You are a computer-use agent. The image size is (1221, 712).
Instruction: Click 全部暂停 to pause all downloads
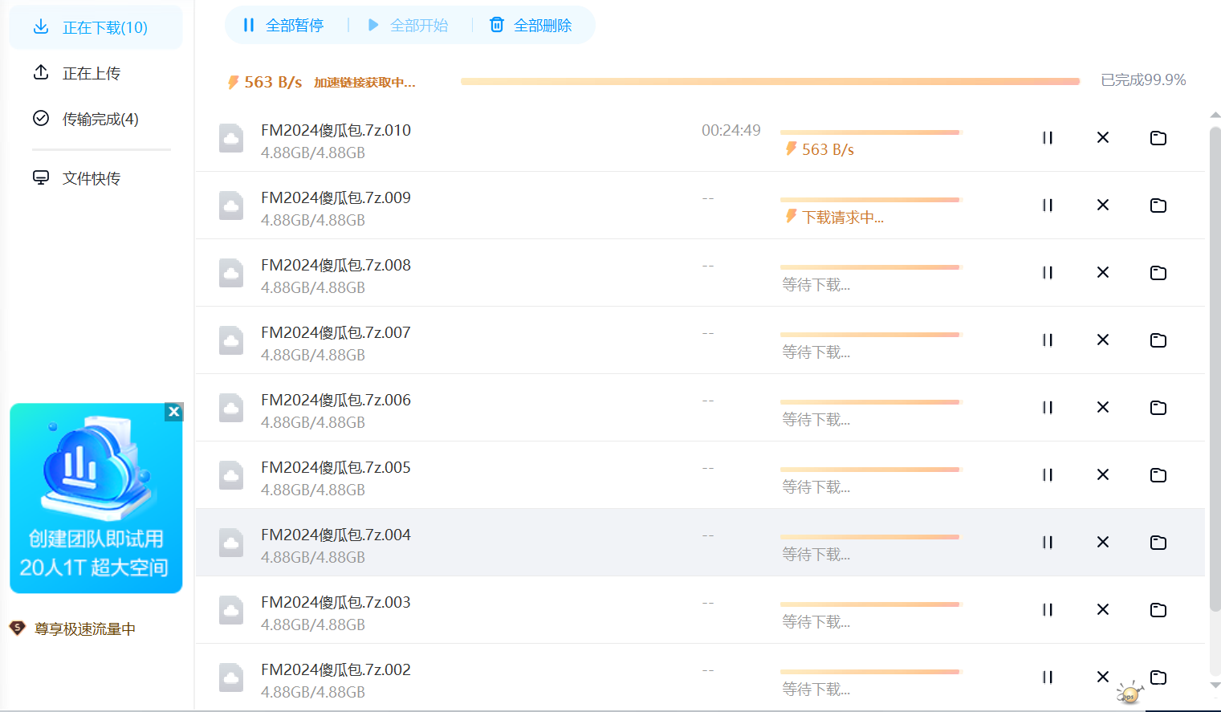click(284, 26)
